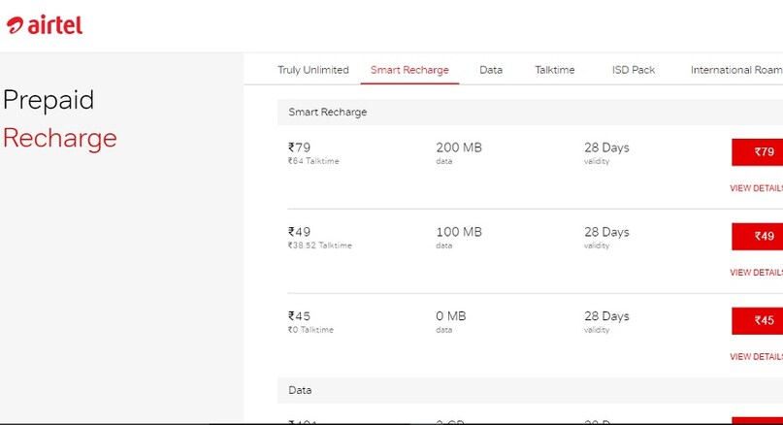Go to the Talktime tab
Viewport: 783px width, 425px height.
click(554, 70)
